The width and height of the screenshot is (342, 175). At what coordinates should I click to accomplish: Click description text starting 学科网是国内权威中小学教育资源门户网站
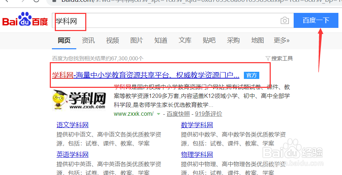pos(202,96)
